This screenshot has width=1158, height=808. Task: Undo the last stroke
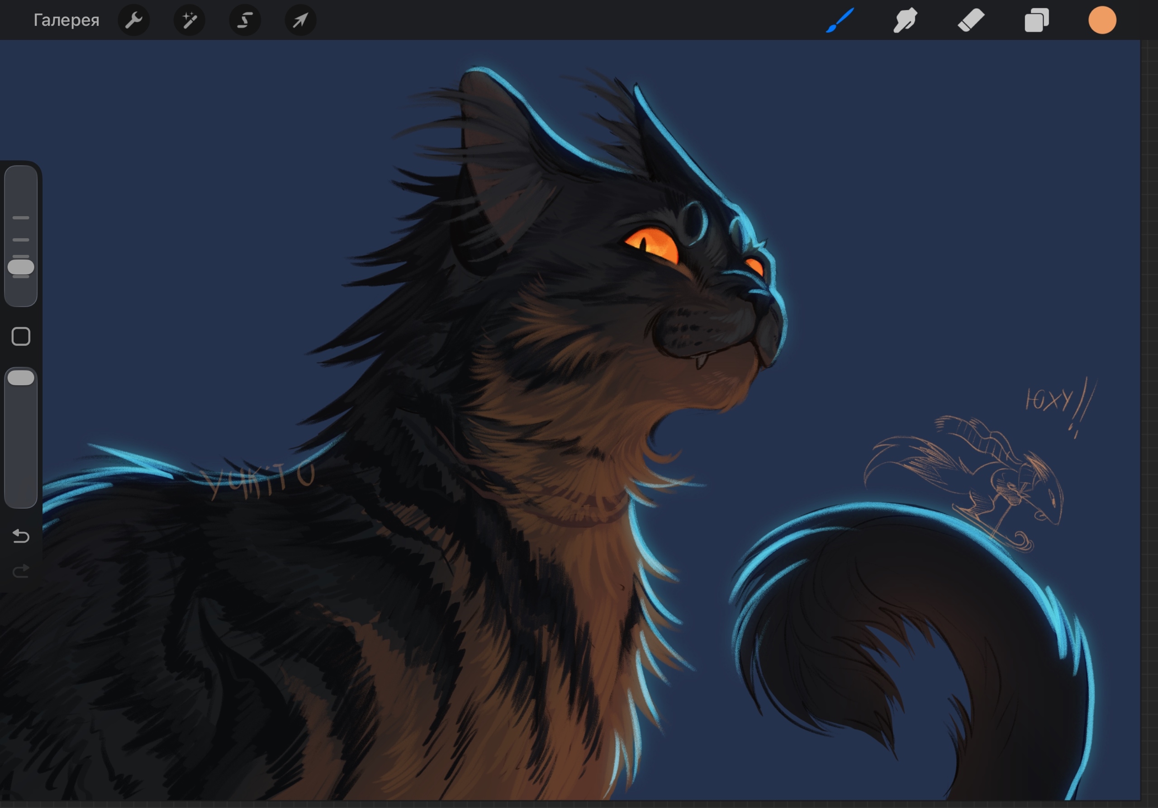(21, 535)
